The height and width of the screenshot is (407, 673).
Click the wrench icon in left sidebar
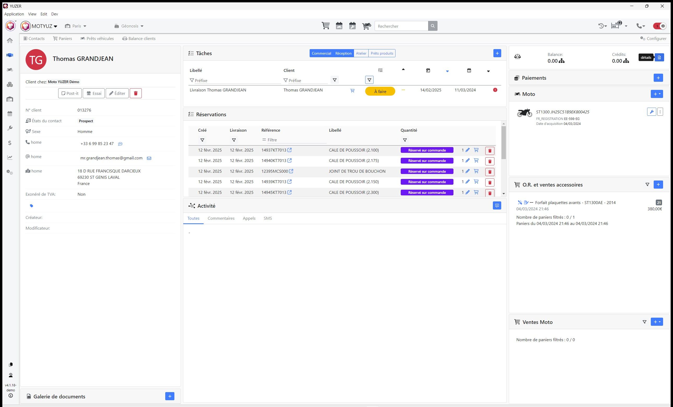click(x=10, y=128)
